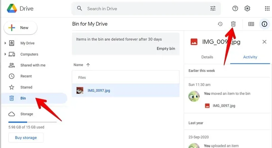Sort by the Name column header
Viewport: 272px width, 148px height.
pyautogui.click(x=78, y=65)
